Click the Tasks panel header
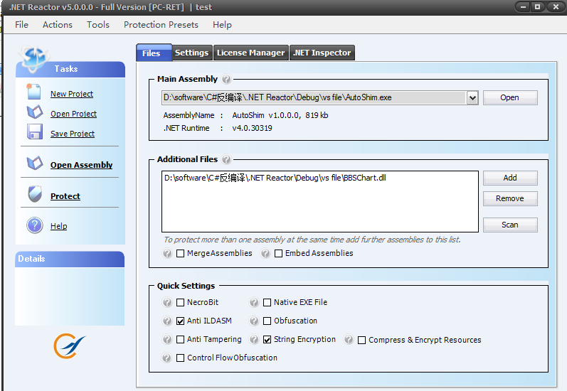The width and height of the screenshot is (567, 391). coord(70,69)
